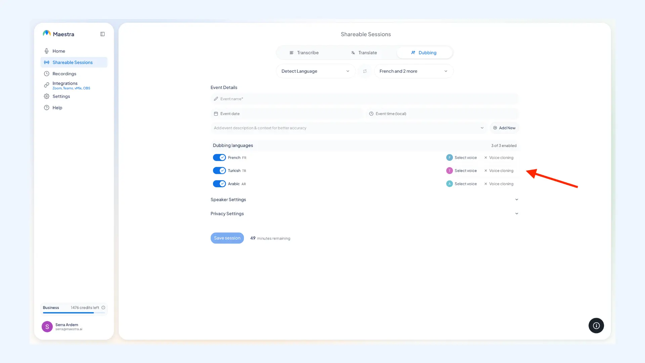Click the serra@maestra.ai account email

click(x=69, y=329)
